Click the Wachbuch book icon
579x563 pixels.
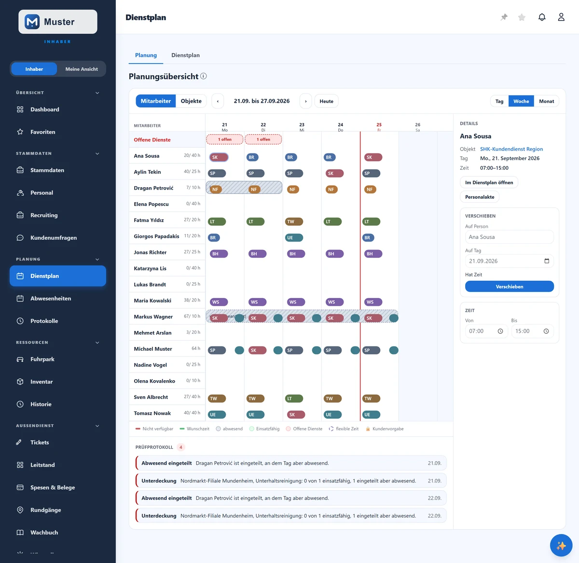(x=20, y=533)
